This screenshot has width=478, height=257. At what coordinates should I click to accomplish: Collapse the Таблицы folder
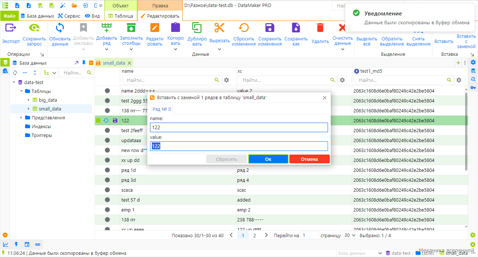pos(21,91)
